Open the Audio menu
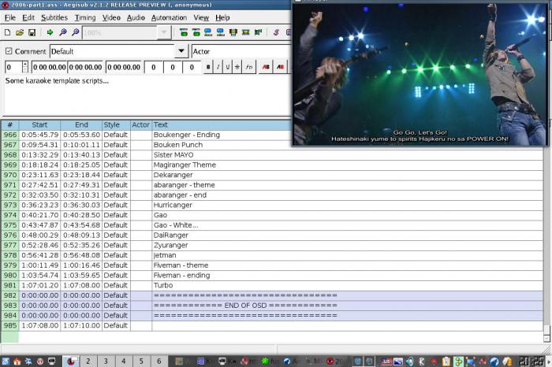This screenshot has height=367, width=552. (x=136, y=17)
